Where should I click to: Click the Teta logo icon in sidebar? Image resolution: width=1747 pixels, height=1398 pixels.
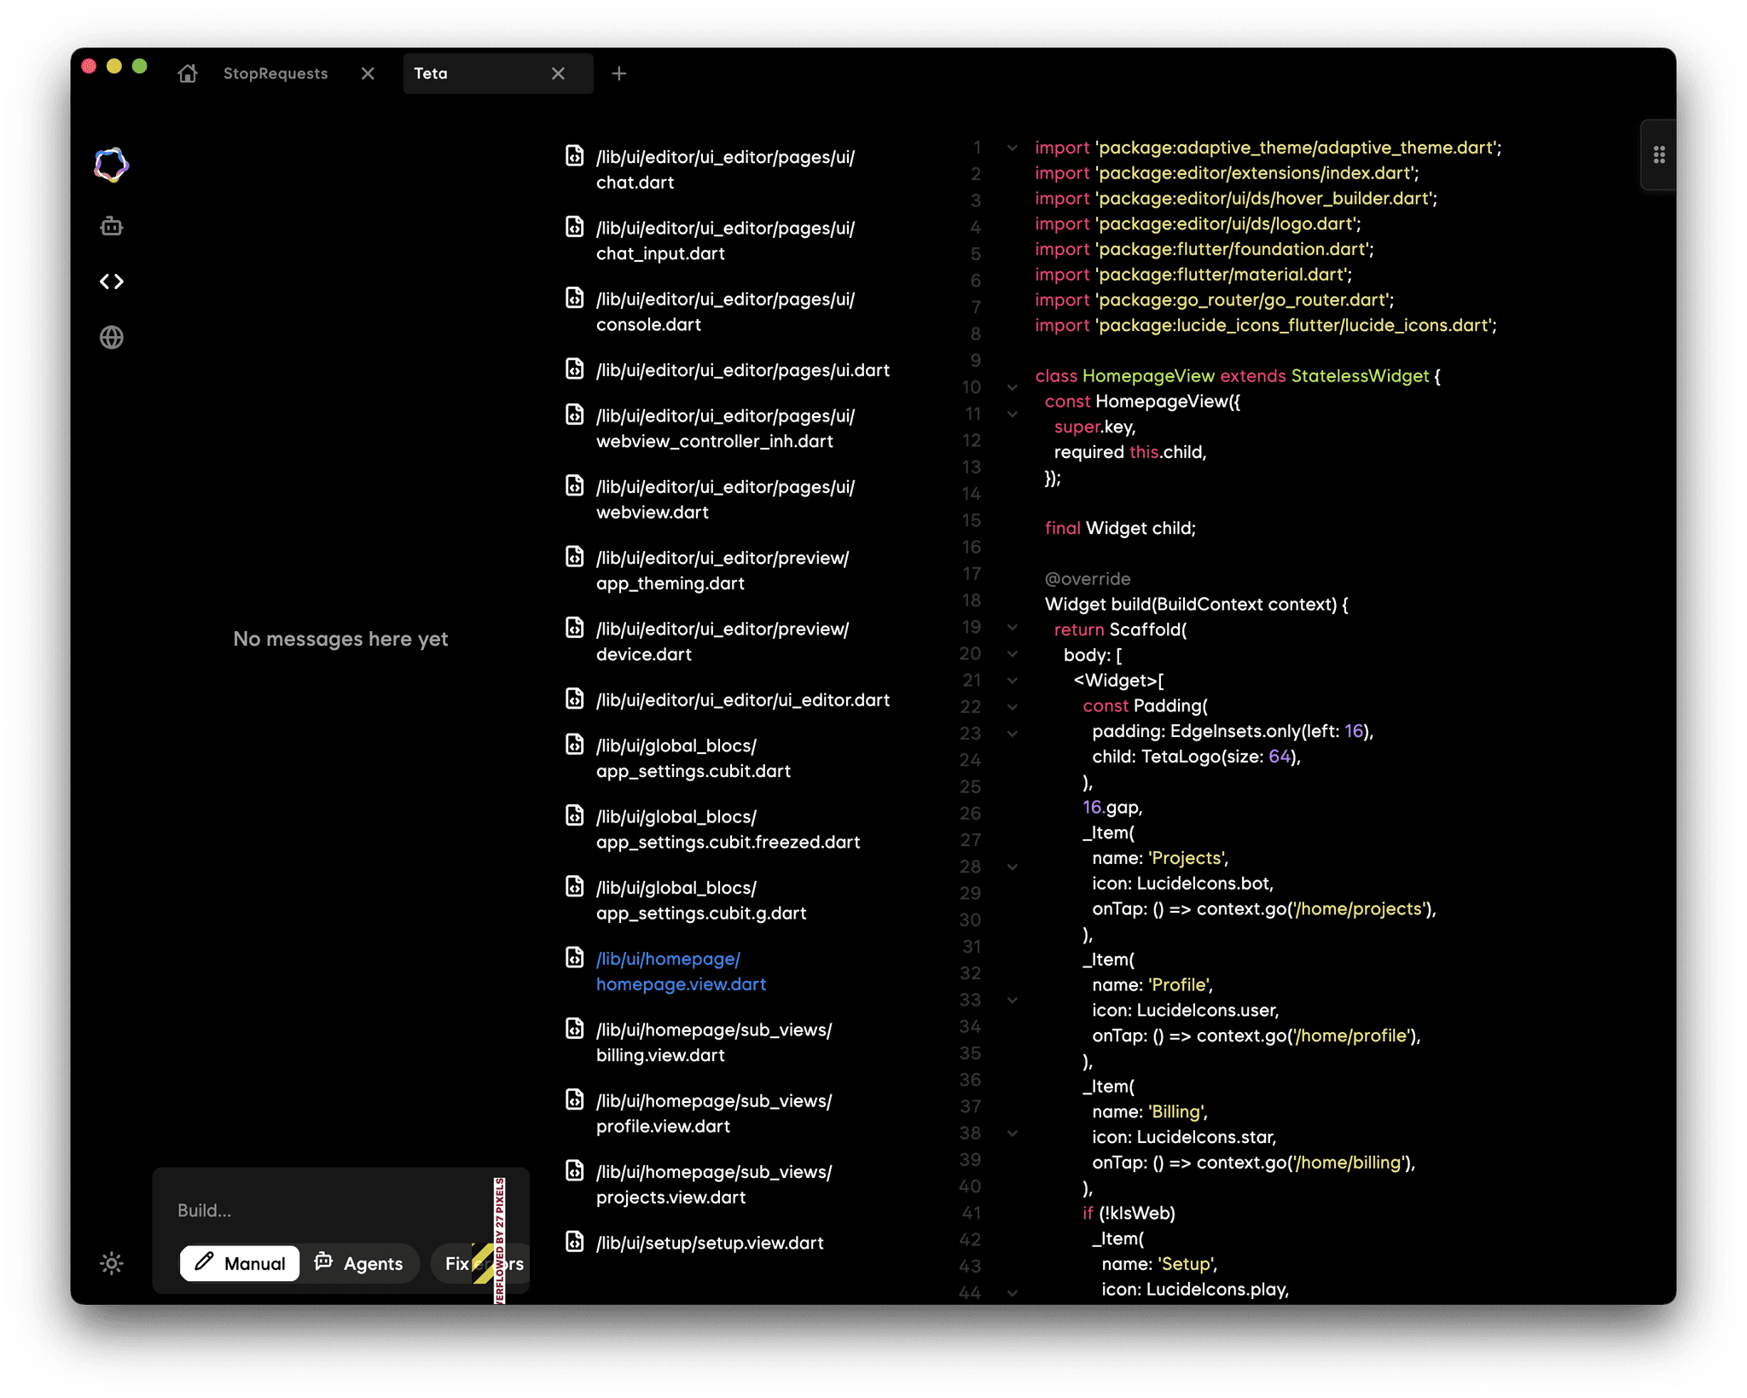pyautogui.click(x=111, y=165)
